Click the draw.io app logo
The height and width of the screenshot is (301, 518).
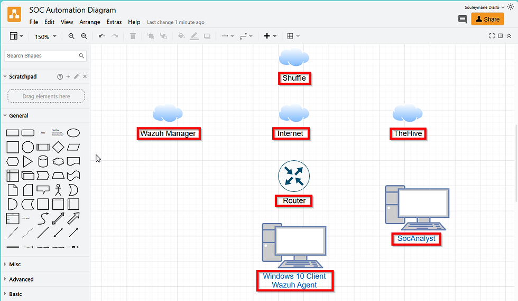(14, 14)
